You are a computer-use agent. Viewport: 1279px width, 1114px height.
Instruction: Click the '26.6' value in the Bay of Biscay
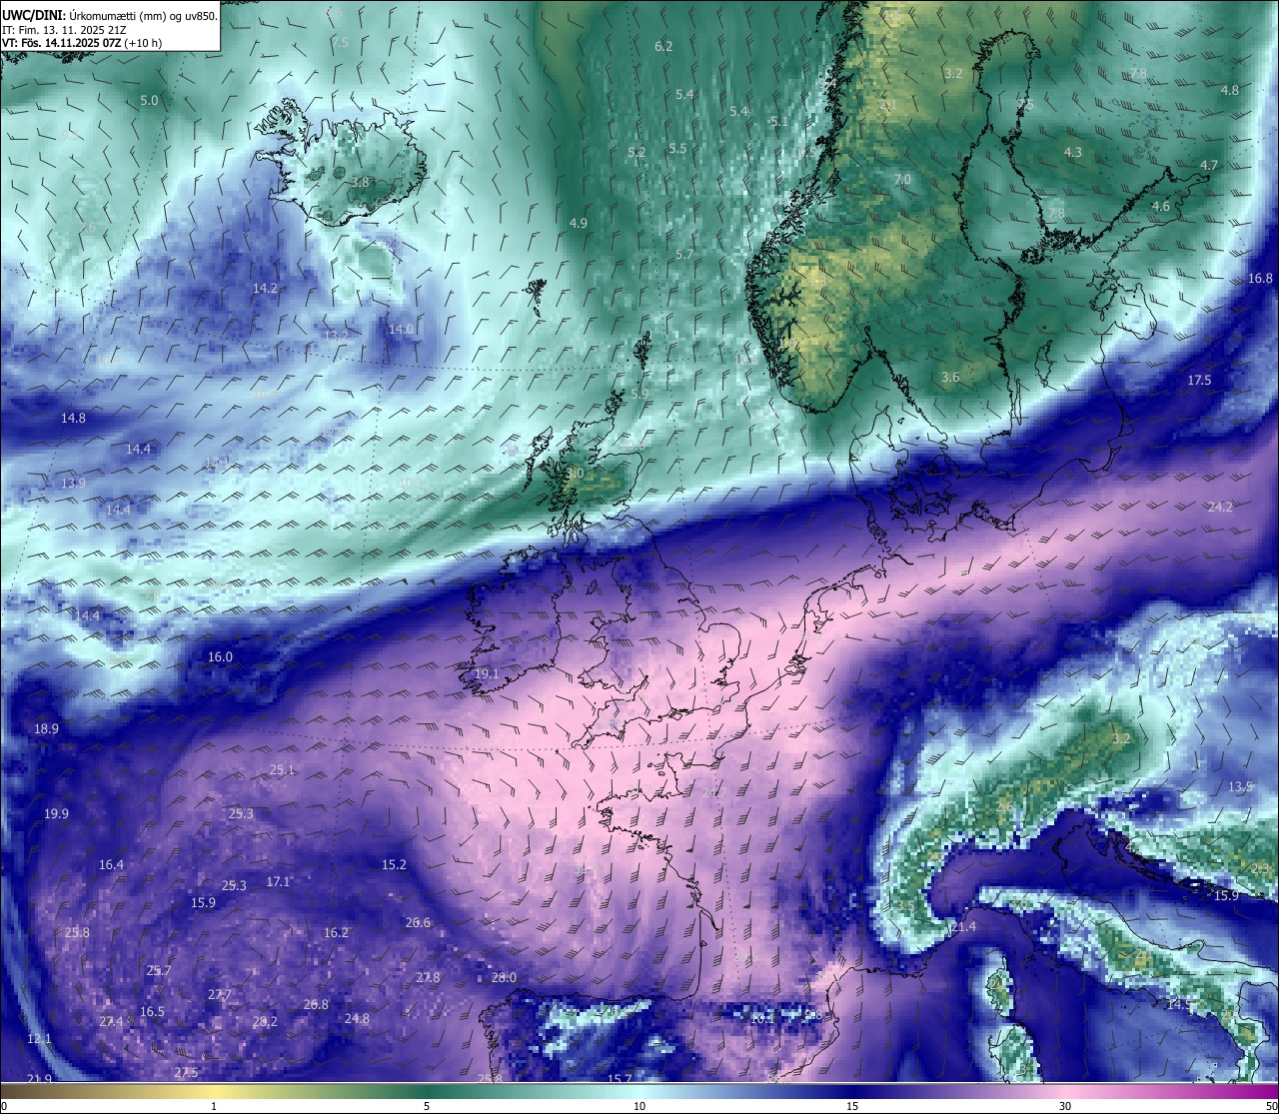point(418,923)
